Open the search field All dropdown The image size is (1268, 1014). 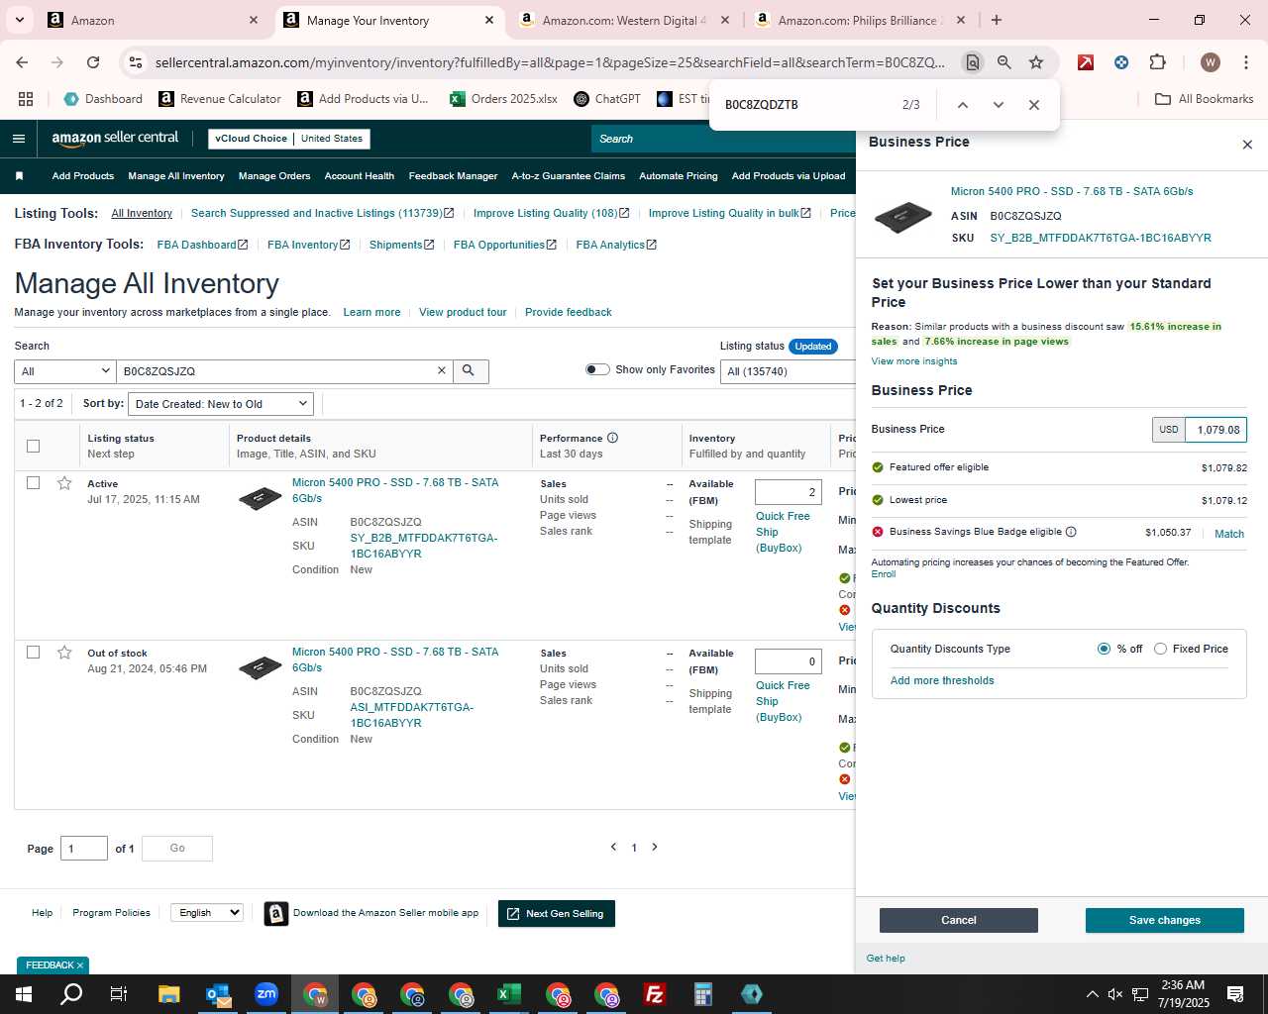pyautogui.click(x=64, y=371)
